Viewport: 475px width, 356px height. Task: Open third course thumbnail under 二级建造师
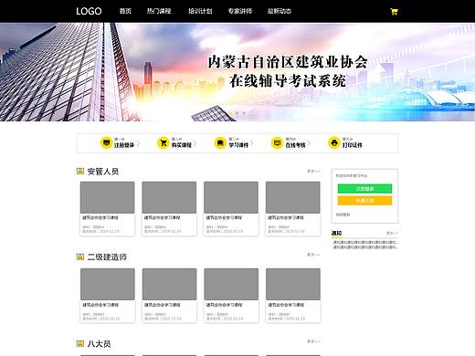pos(231,284)
